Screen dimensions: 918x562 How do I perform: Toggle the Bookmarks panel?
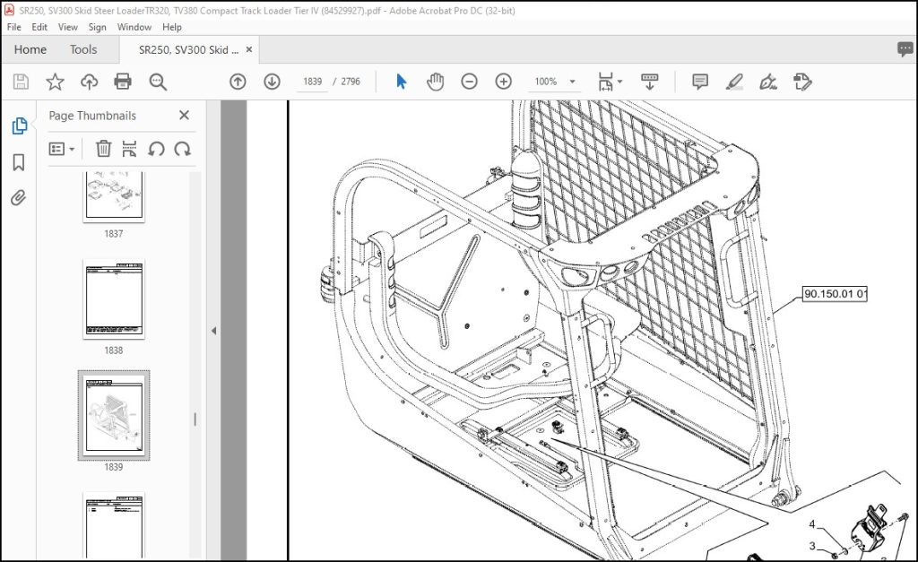(x=19, y=162)
